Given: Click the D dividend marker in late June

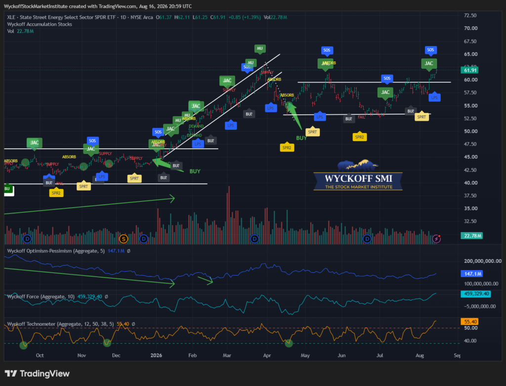Looking at the screenshot, I should pyautogui.click(x=367, y=239).
